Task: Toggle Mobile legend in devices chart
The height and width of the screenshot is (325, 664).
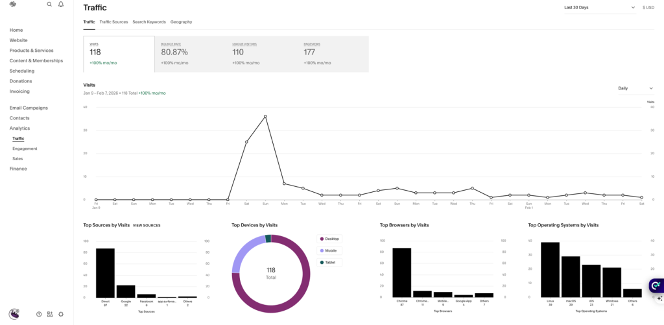Action: (x=330, y=250)
